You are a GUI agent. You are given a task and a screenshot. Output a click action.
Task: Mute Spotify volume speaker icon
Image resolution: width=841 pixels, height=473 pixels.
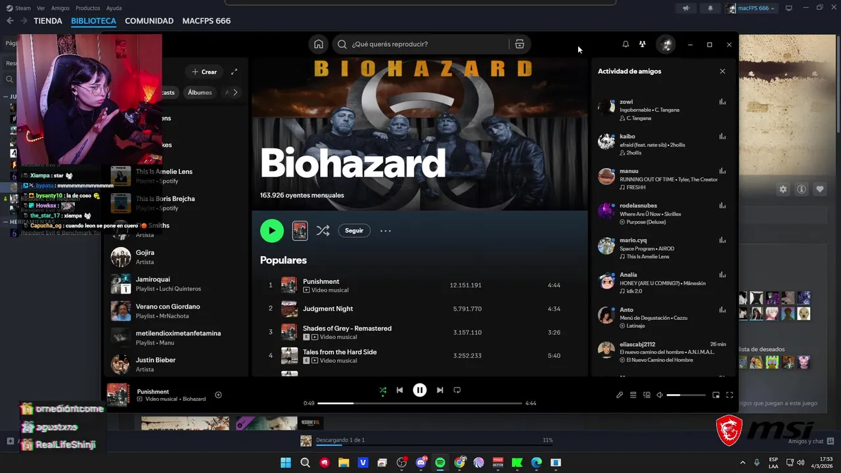[x=660, y=395]
